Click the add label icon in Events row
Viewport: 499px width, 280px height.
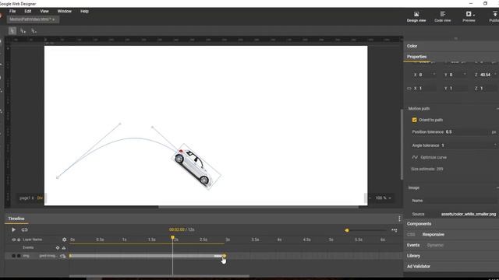(x=64, y=247)
